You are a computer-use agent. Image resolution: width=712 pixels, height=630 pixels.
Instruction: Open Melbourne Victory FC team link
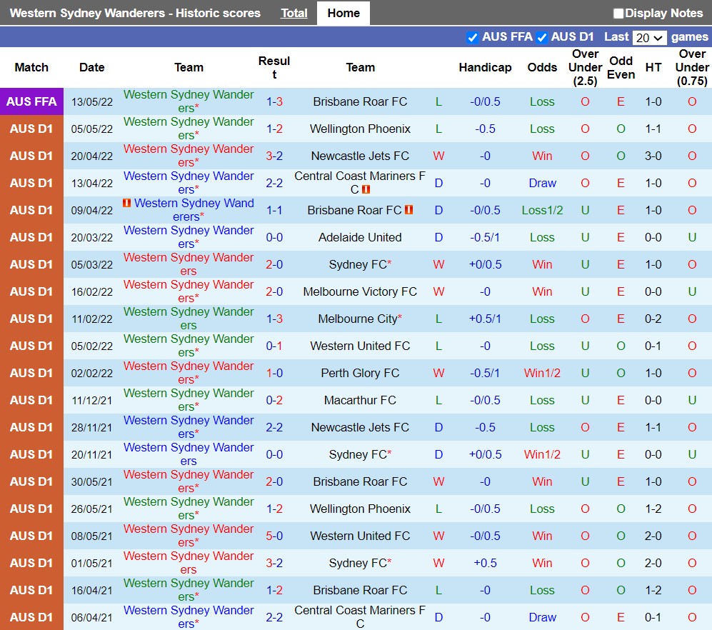coord(360,291)
